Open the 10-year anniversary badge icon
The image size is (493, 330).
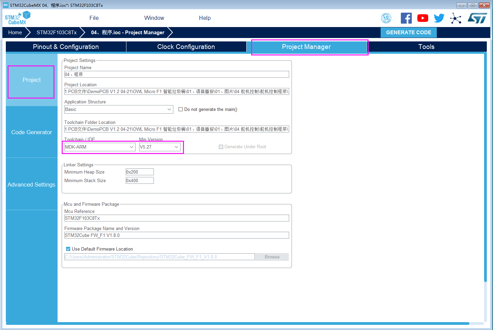click(386, 18)
